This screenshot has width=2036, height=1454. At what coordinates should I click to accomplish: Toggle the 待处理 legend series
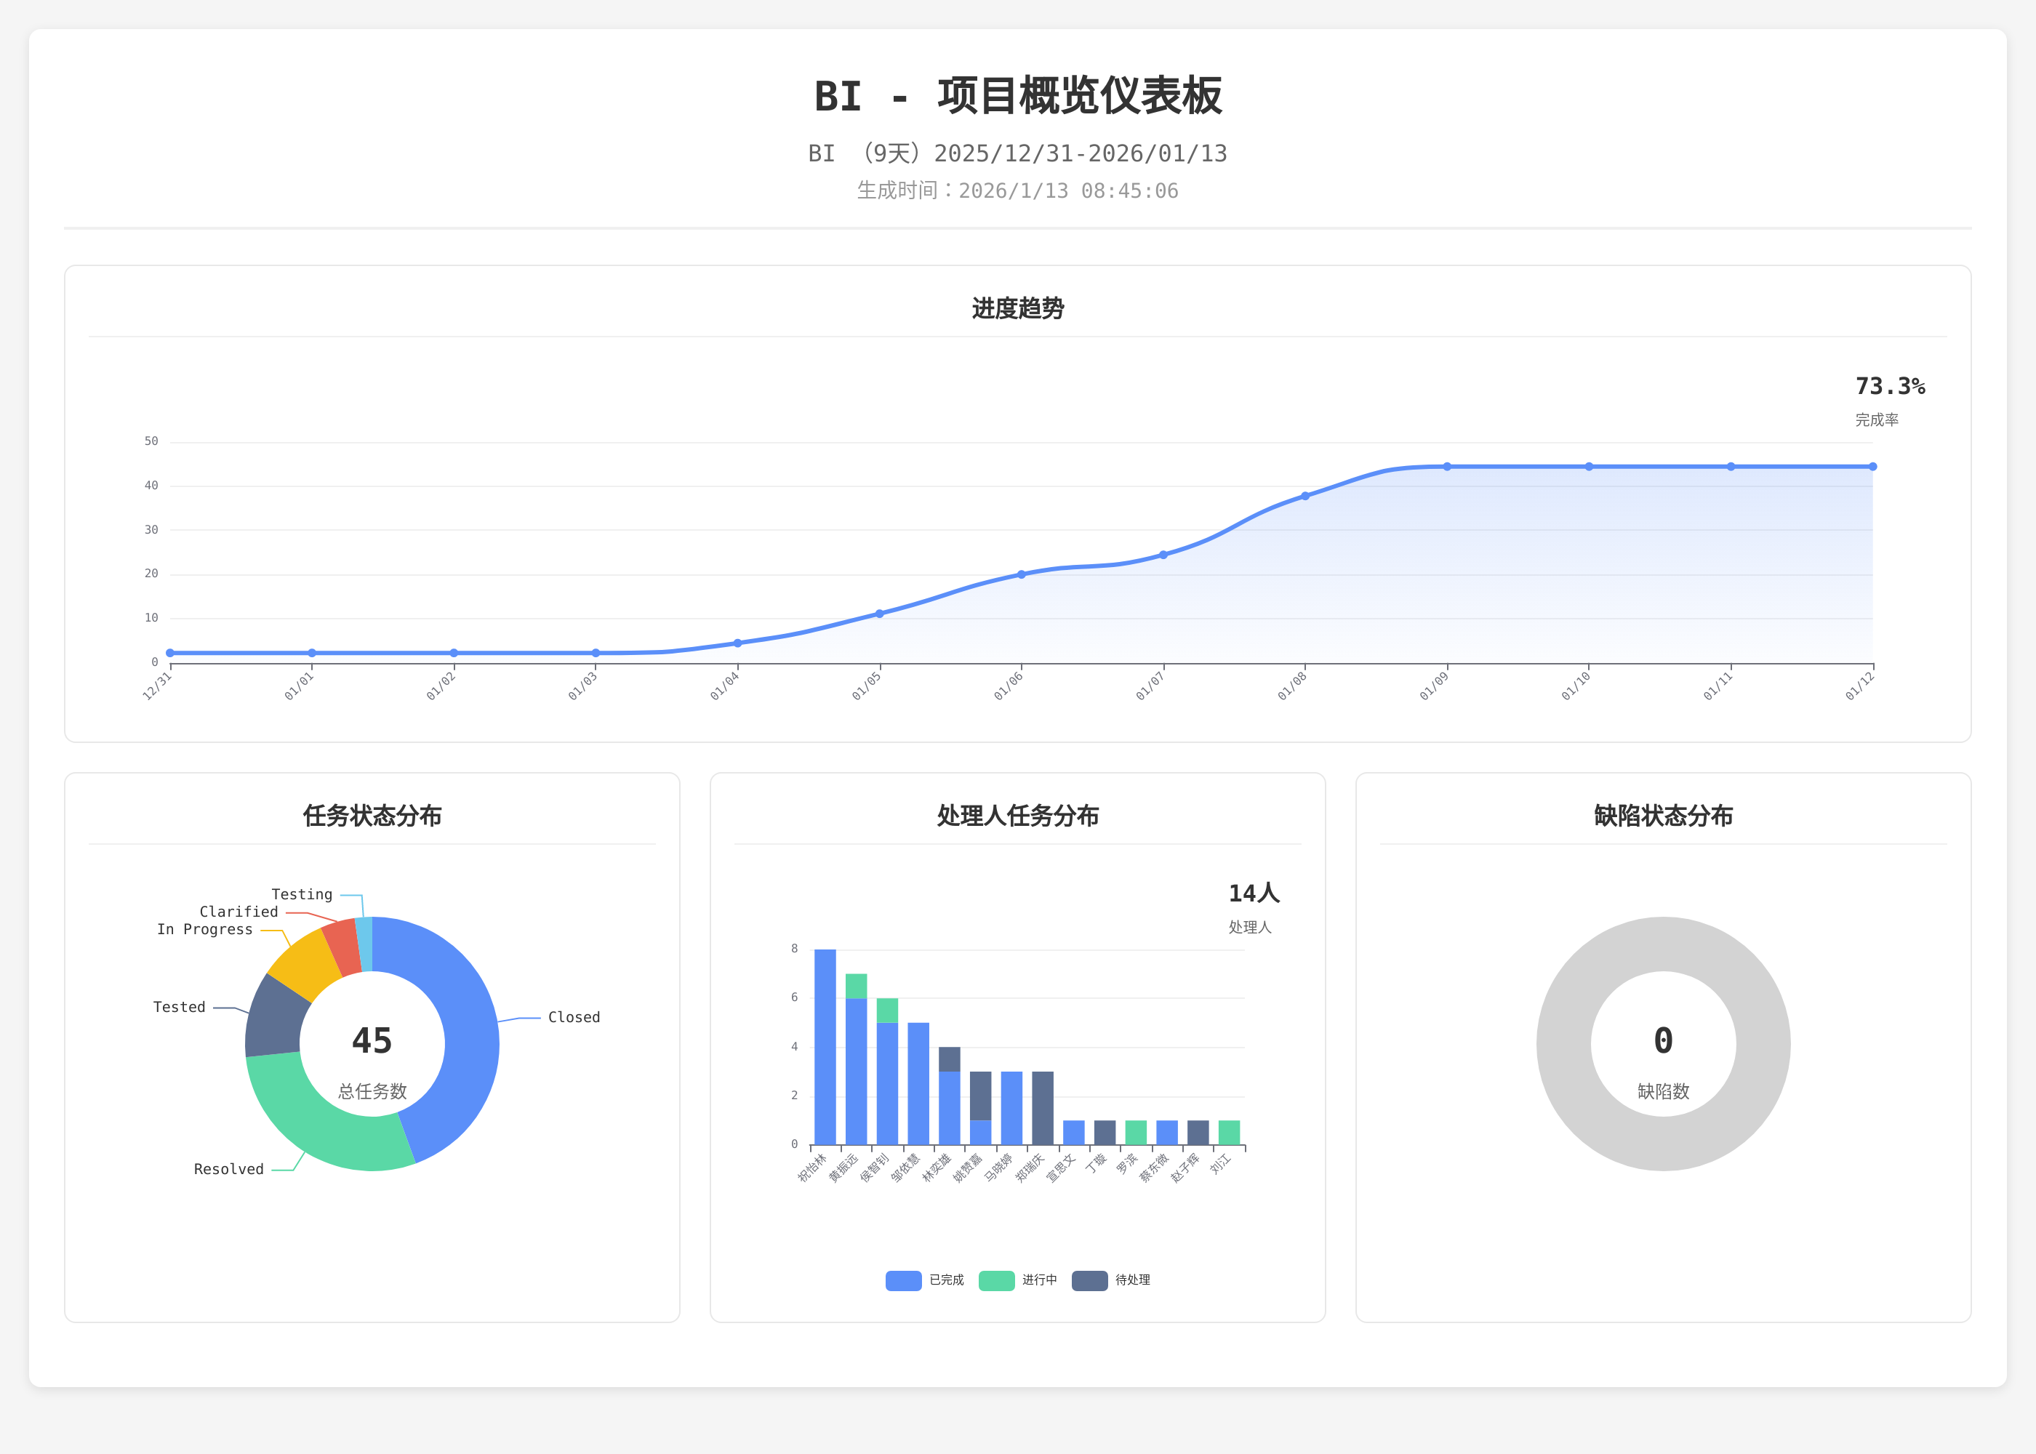click(x=1090, y=1280)
